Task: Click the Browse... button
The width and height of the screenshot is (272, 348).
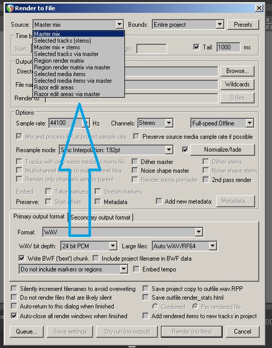Action: (x=238, y=71)
